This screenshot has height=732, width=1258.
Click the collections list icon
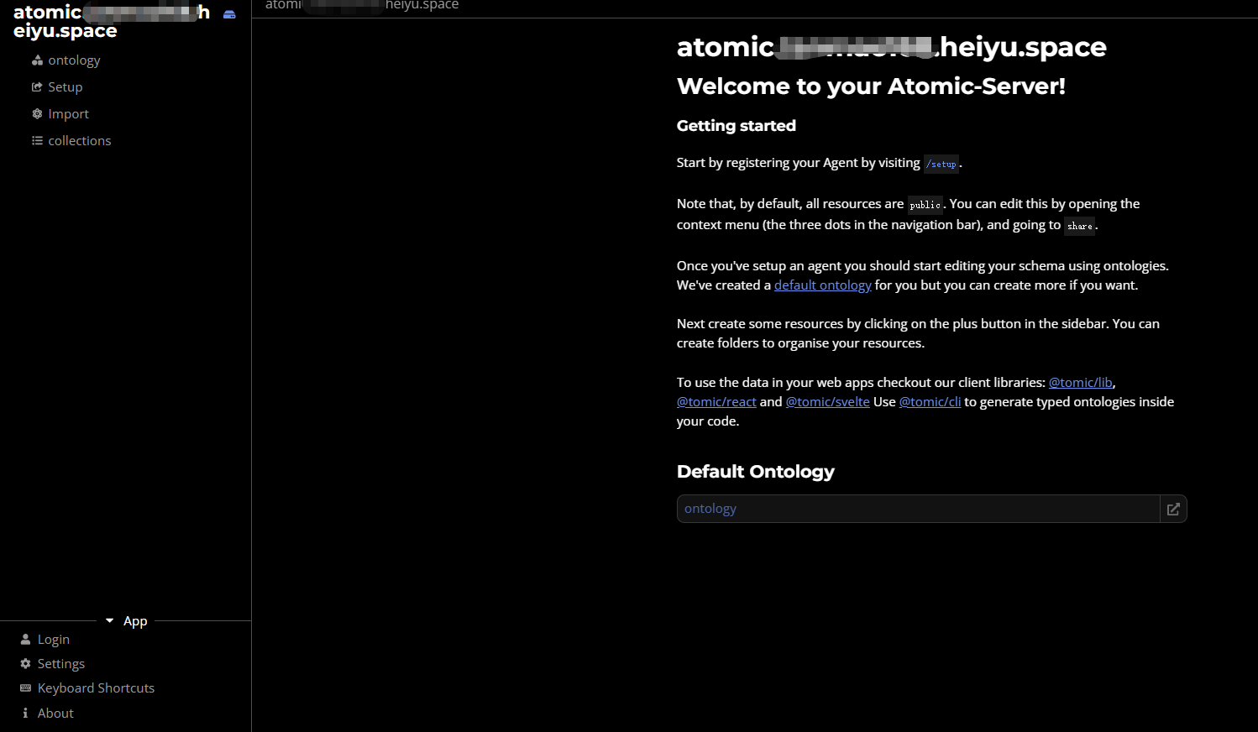37,141
